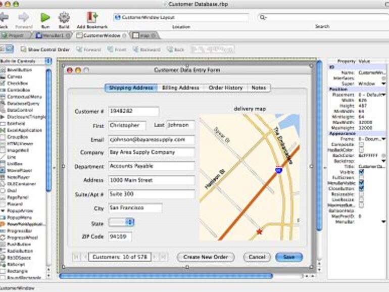Uncheck the CloseButton checkbox
Image resolution: width=389 pixels, height=292 pixels.
point(361,188)
